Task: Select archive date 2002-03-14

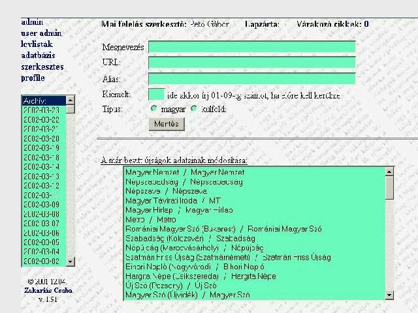Action: 44,167
